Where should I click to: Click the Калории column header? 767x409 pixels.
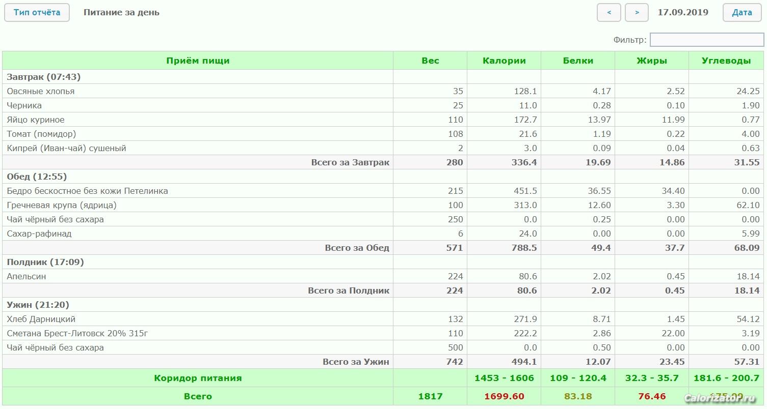[504, 61]
